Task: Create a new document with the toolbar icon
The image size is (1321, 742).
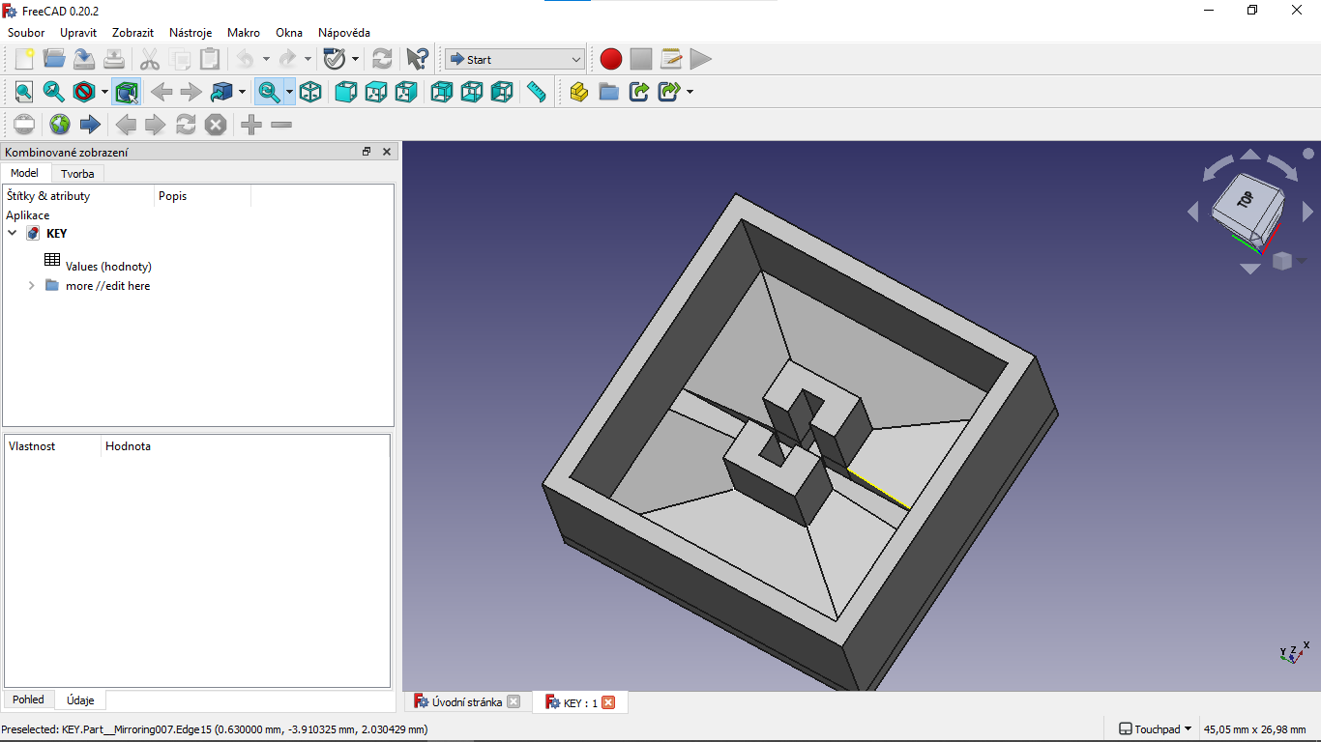Action: point(24,59)
